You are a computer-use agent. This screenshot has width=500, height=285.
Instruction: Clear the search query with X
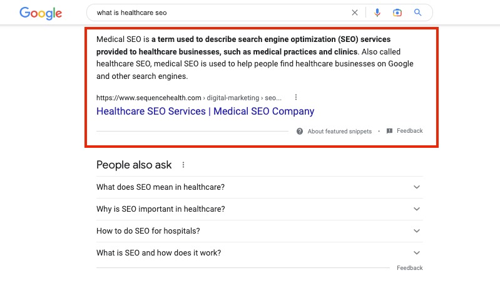coord(355,13)
